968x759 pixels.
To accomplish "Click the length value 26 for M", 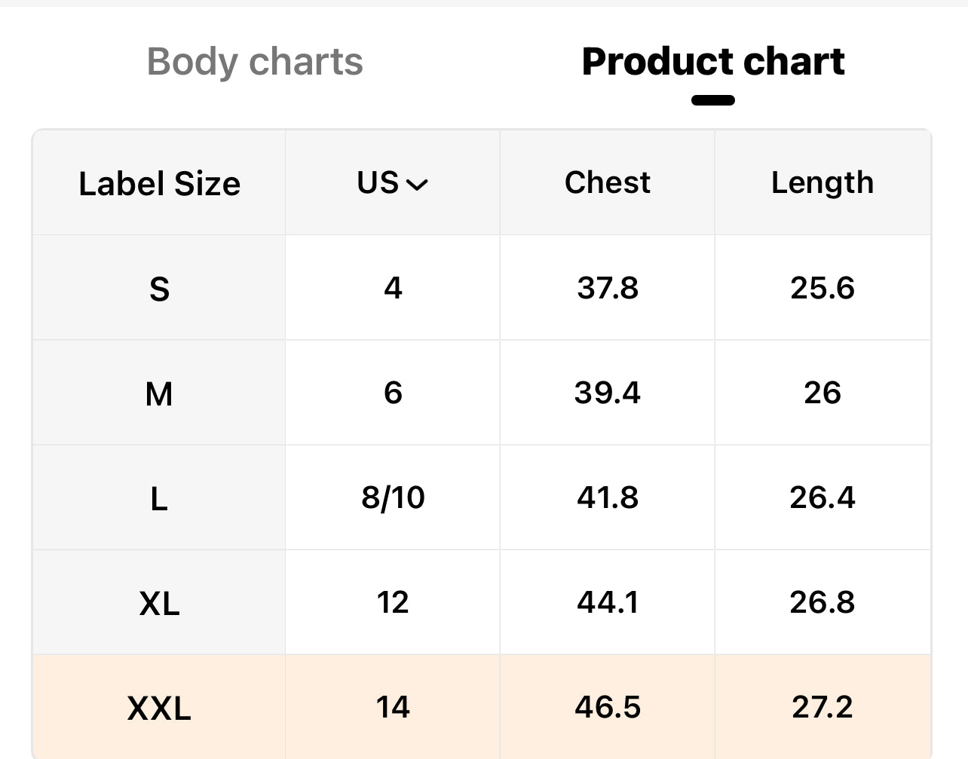I will pos(822,393).
